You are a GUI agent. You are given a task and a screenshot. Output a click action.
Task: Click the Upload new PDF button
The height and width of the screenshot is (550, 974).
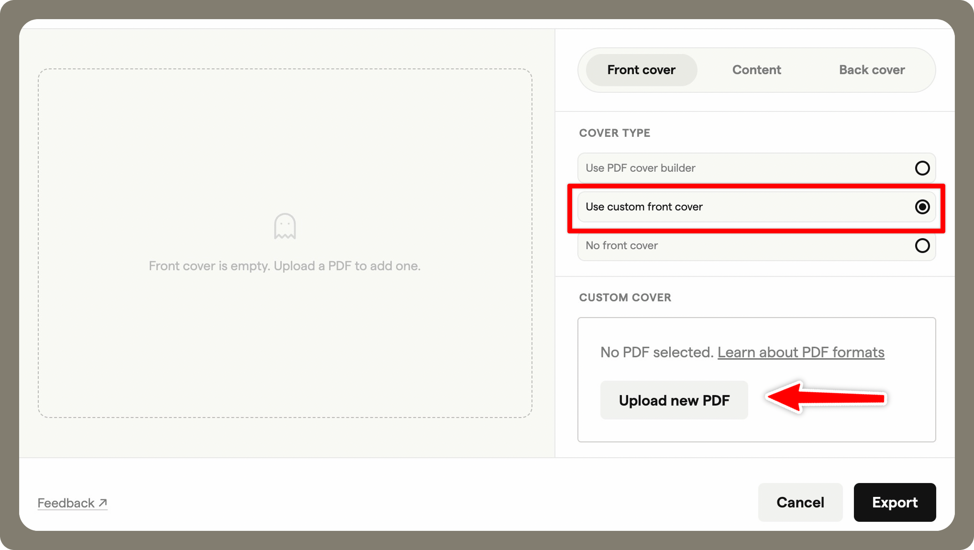(674, 400)
